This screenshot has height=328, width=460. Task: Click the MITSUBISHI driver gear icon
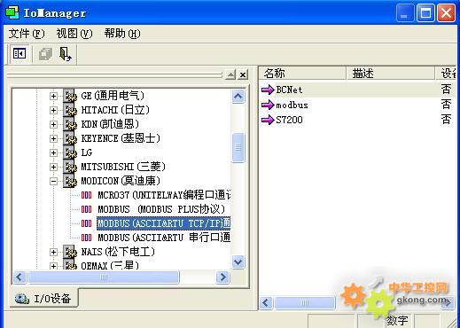[70, 167]
